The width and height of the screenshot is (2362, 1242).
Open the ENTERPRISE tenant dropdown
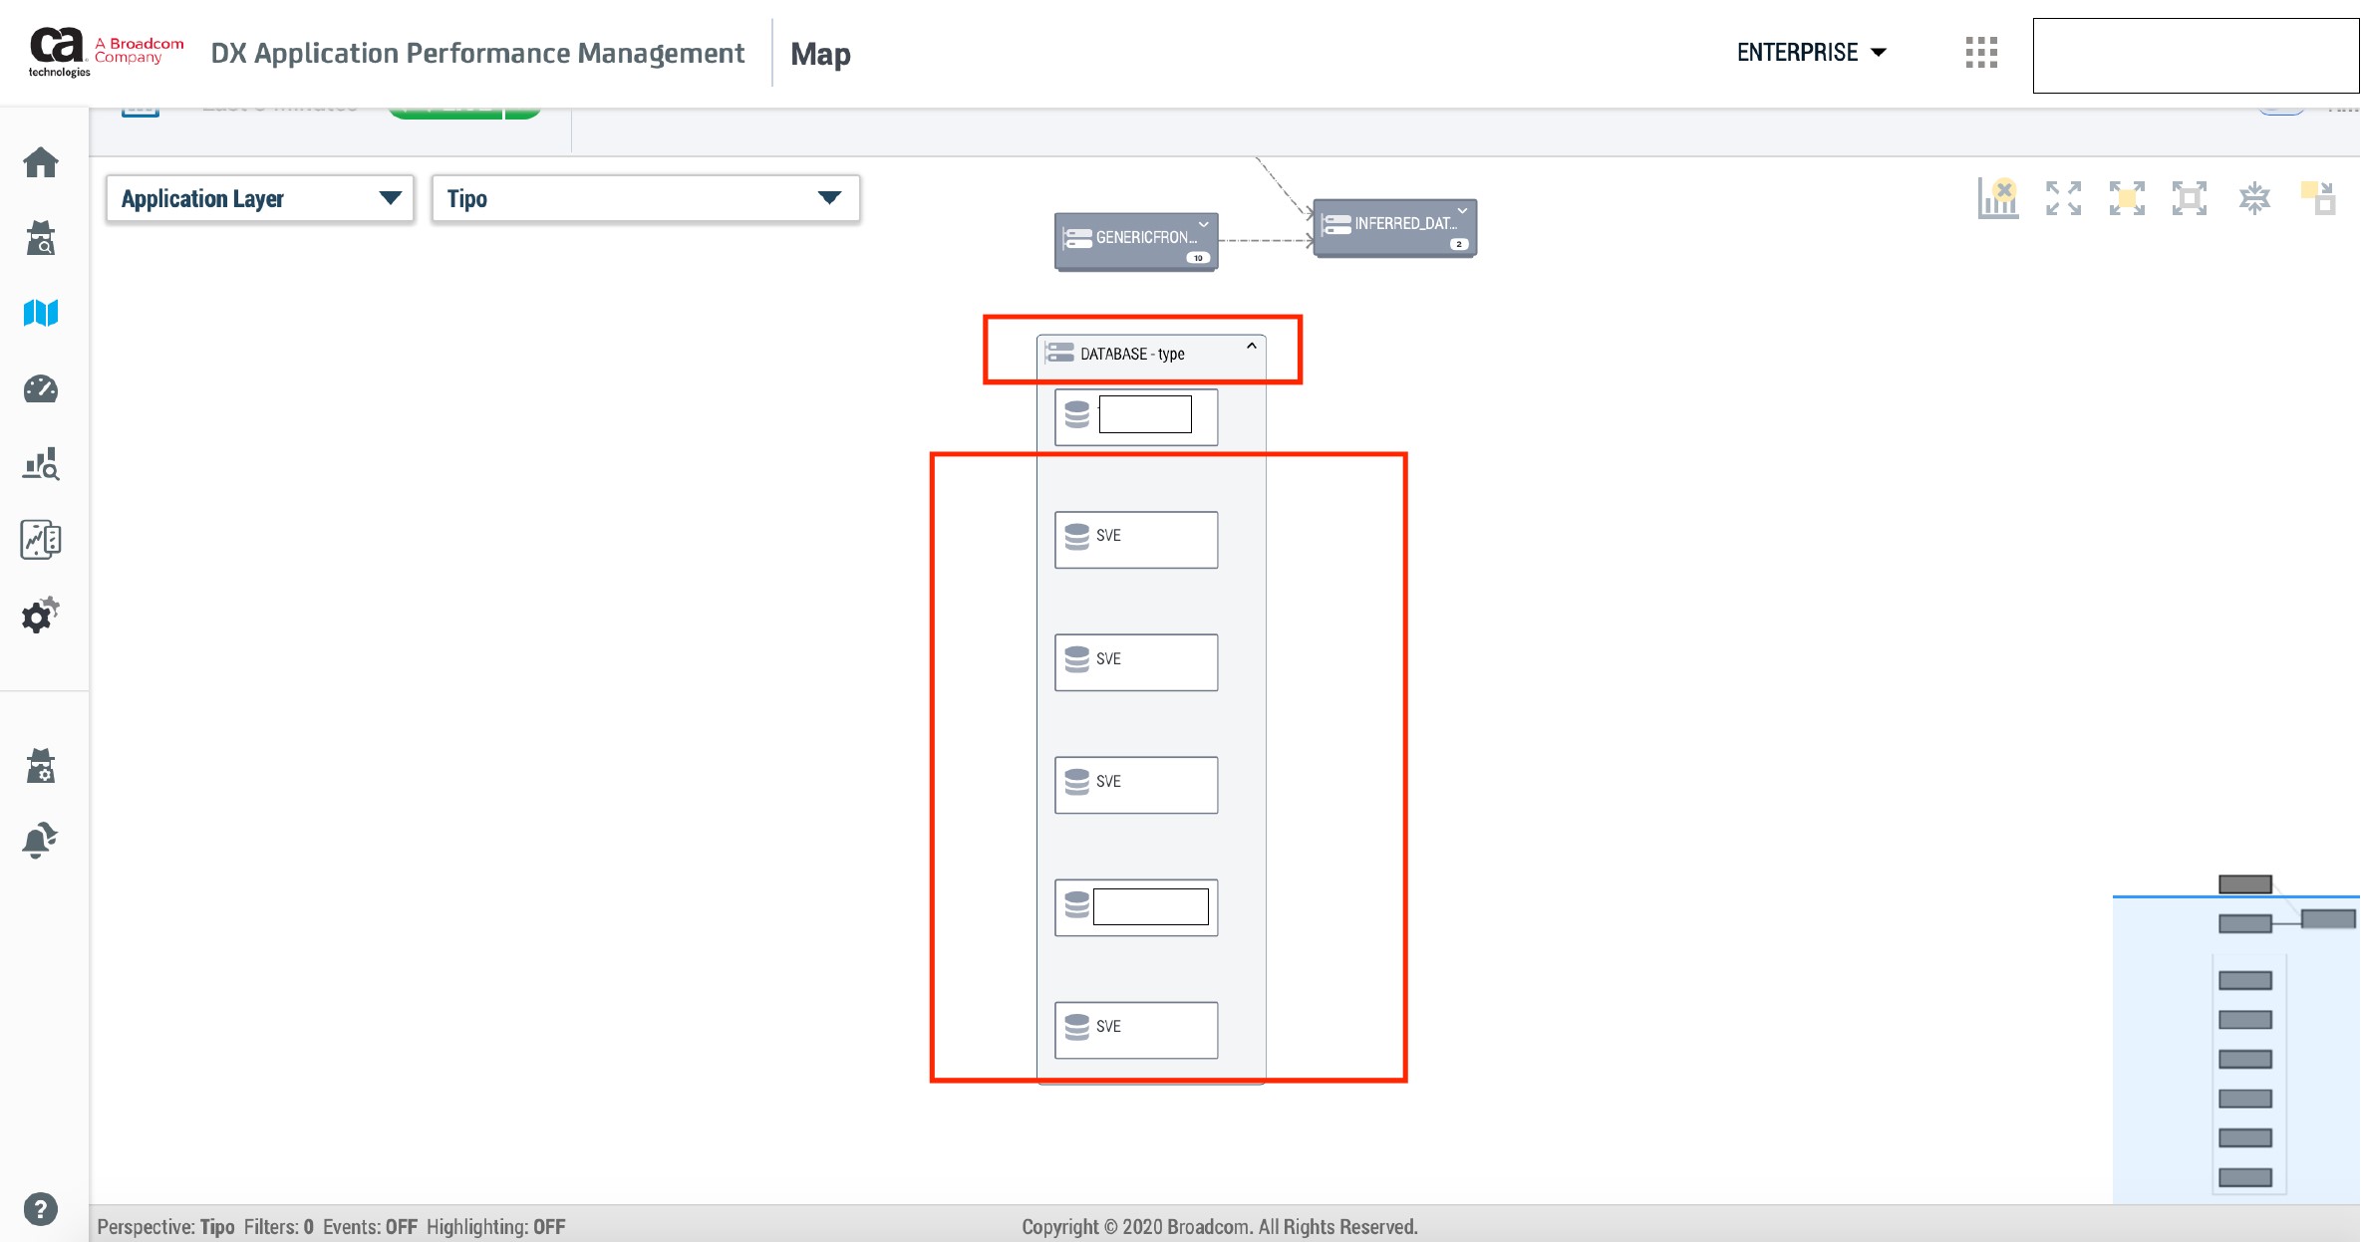(x=1811, y=53)
